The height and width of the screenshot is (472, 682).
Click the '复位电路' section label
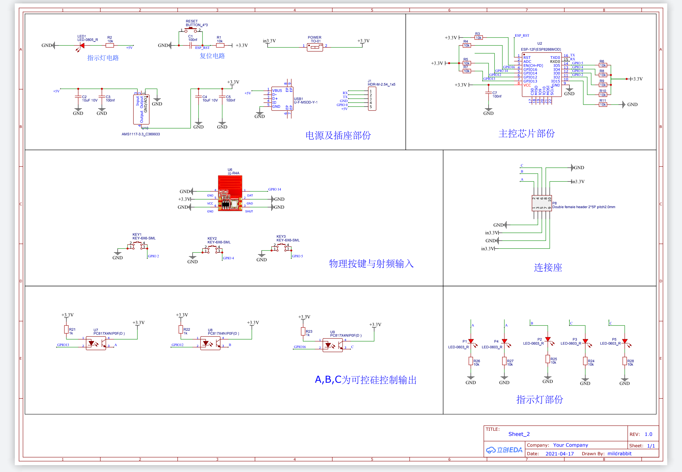coord(212,56)
